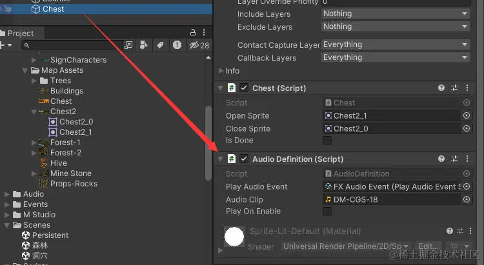
Task: Toggle hidden packages visibility count 28
Action: (199, 45)
